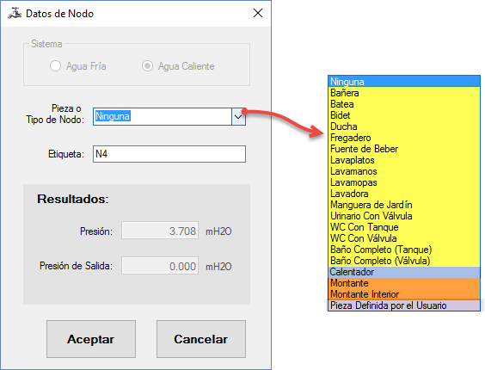485x370 pixels.
Task: Select WC Con Tanque list option
Action: click(x=404, y=227)
